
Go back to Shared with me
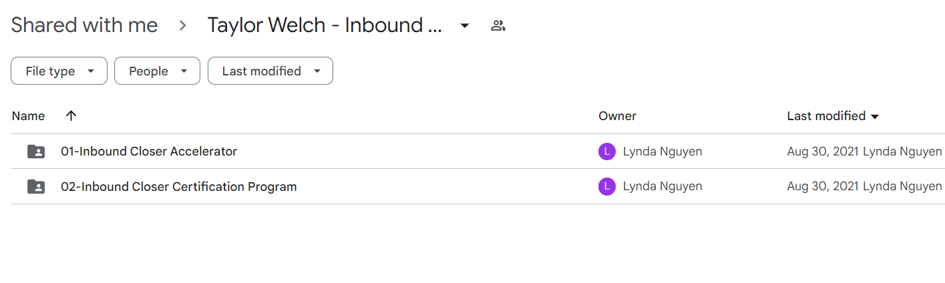pos(85,25)
